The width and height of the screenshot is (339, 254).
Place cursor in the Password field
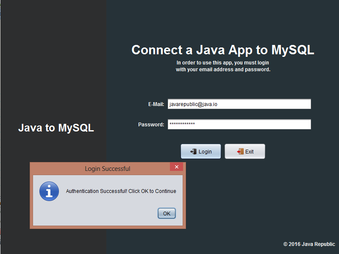click(x=239, y=124)
